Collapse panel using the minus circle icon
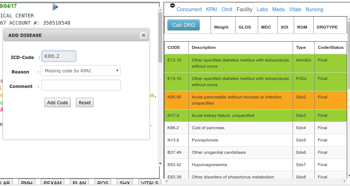The image size is (350, 186). (x=172, y=6)
